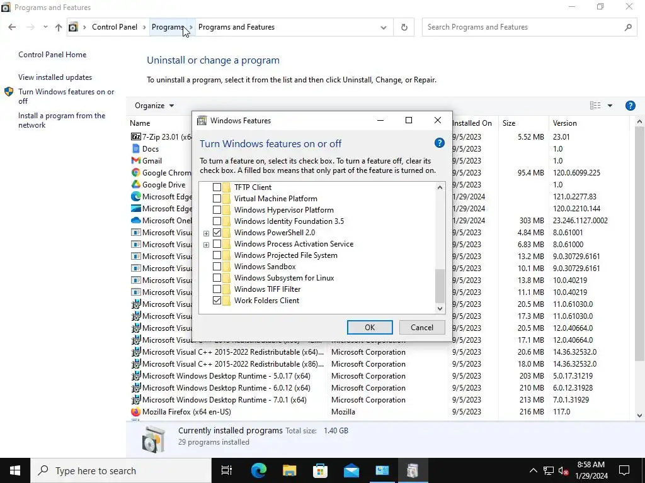
Task: Click the volume icon in system tray
Action: [x=564, y=470]
